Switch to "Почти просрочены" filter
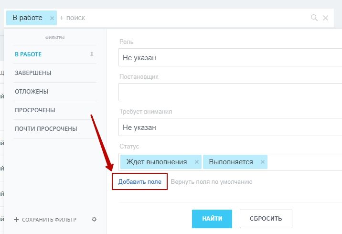The image size is (342, 234). click(x=46, y=129)
